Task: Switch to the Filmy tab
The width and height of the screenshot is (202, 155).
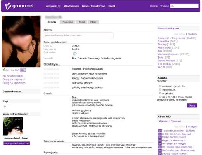Action: pyautogui.click(x=93, y=22)
